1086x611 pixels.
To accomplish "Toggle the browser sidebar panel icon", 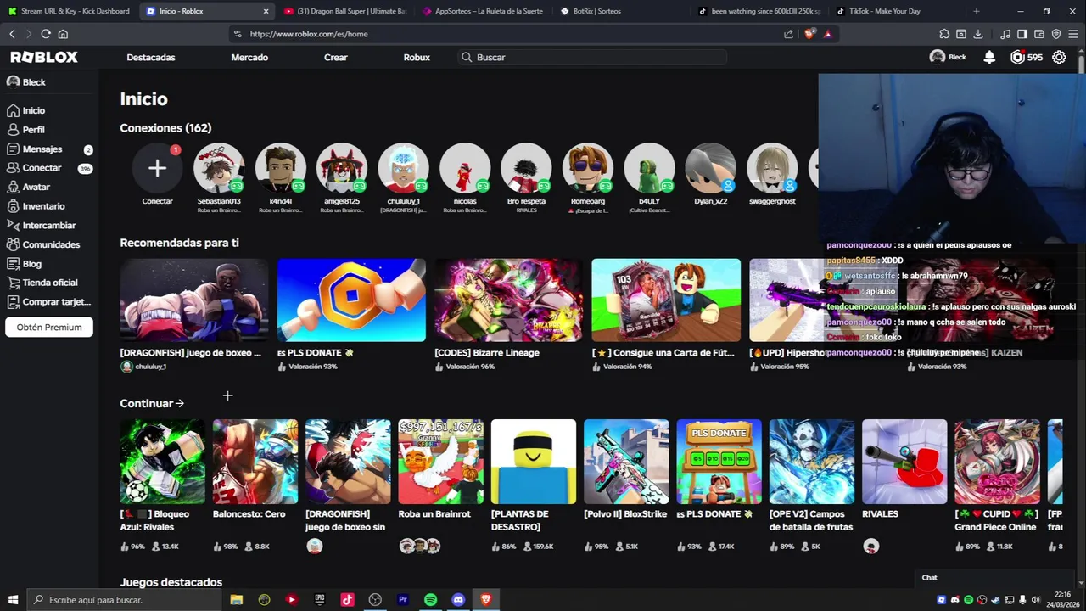I will click(x=1022, y=34).
